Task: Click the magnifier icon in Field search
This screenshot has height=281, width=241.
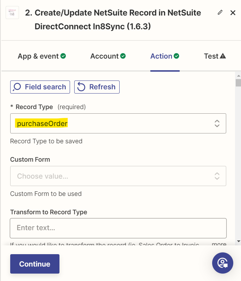Action: 17,87
